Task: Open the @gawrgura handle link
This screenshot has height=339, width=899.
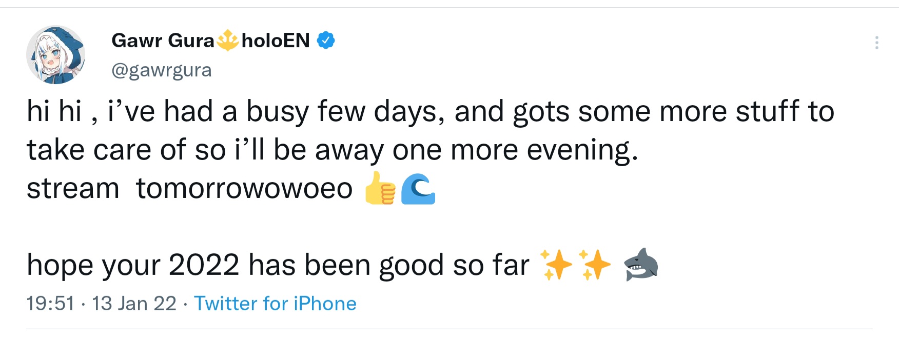Action: pos(161,70)
